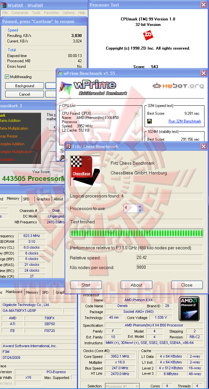This screenshot has width=209, height=389.
Task: Click the Close button in Fritz Chess Benchmark
Action: pos(187,285)
